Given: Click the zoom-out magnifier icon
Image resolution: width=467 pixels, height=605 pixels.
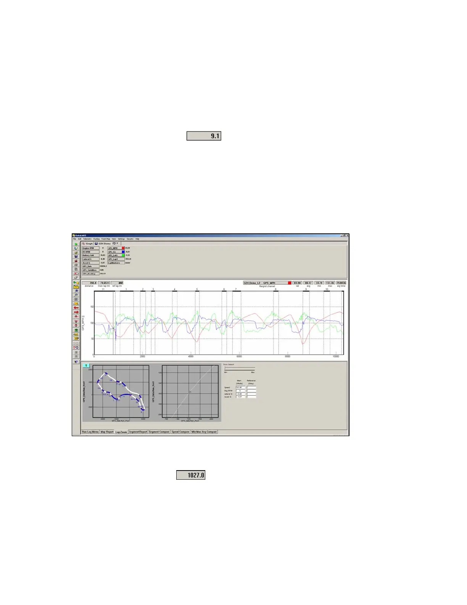Looking at the screenshot, I should coord(76,295).
